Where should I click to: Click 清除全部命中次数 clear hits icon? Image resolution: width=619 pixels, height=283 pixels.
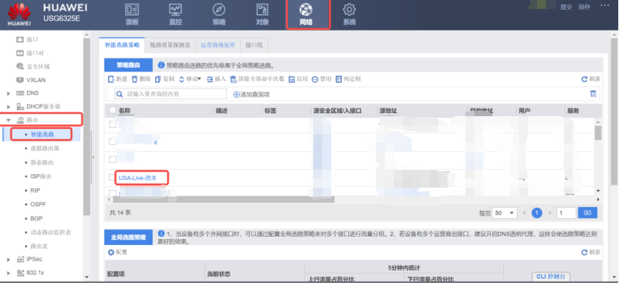click(233, 79)
